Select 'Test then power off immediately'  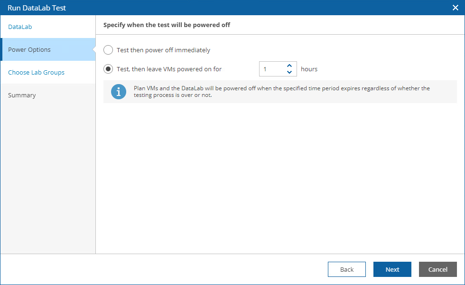108,50
